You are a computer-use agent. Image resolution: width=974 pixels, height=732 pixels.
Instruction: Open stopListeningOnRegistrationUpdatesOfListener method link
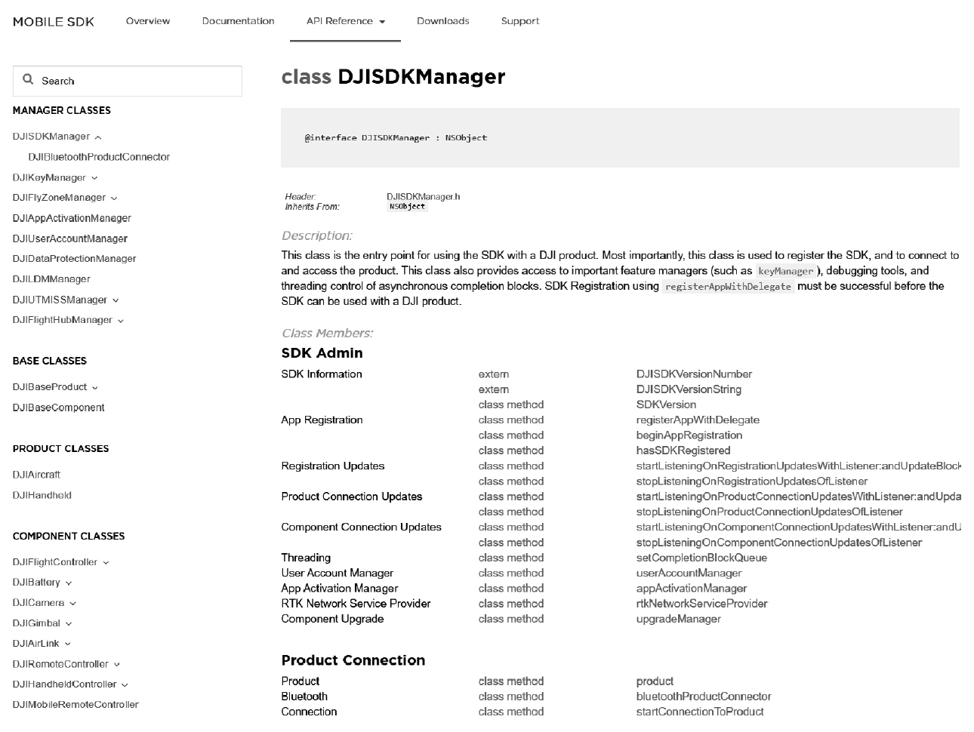[752, 481]
